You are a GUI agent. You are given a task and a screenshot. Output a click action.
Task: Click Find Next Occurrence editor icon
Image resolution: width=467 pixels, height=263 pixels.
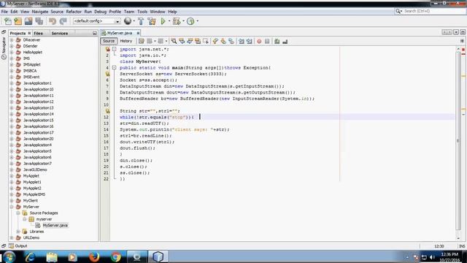[x=190, y=41]
